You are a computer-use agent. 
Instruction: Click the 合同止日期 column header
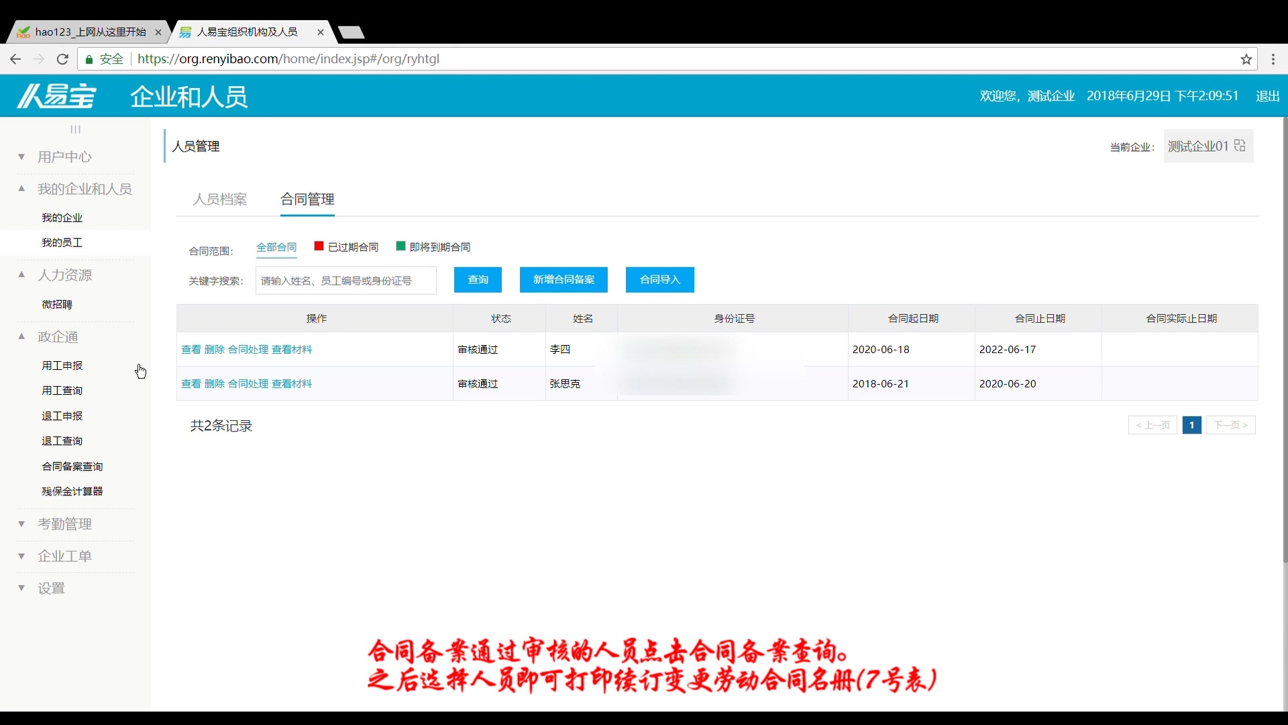point(1039,318)
